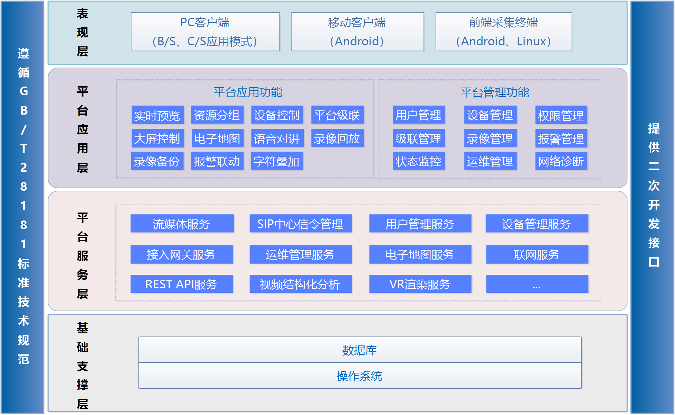This screenshot has width=675, height=415.
Task: Select the REST API服务 block
Action: [x=182, y=284]
